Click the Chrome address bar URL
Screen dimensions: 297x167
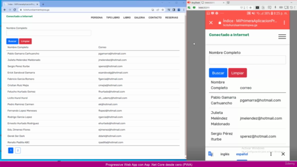[x=36, y=10]
